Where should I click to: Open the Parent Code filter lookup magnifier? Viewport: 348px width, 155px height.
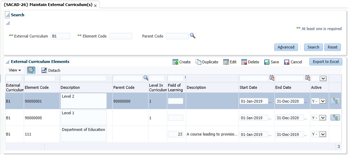click(146, 78)
